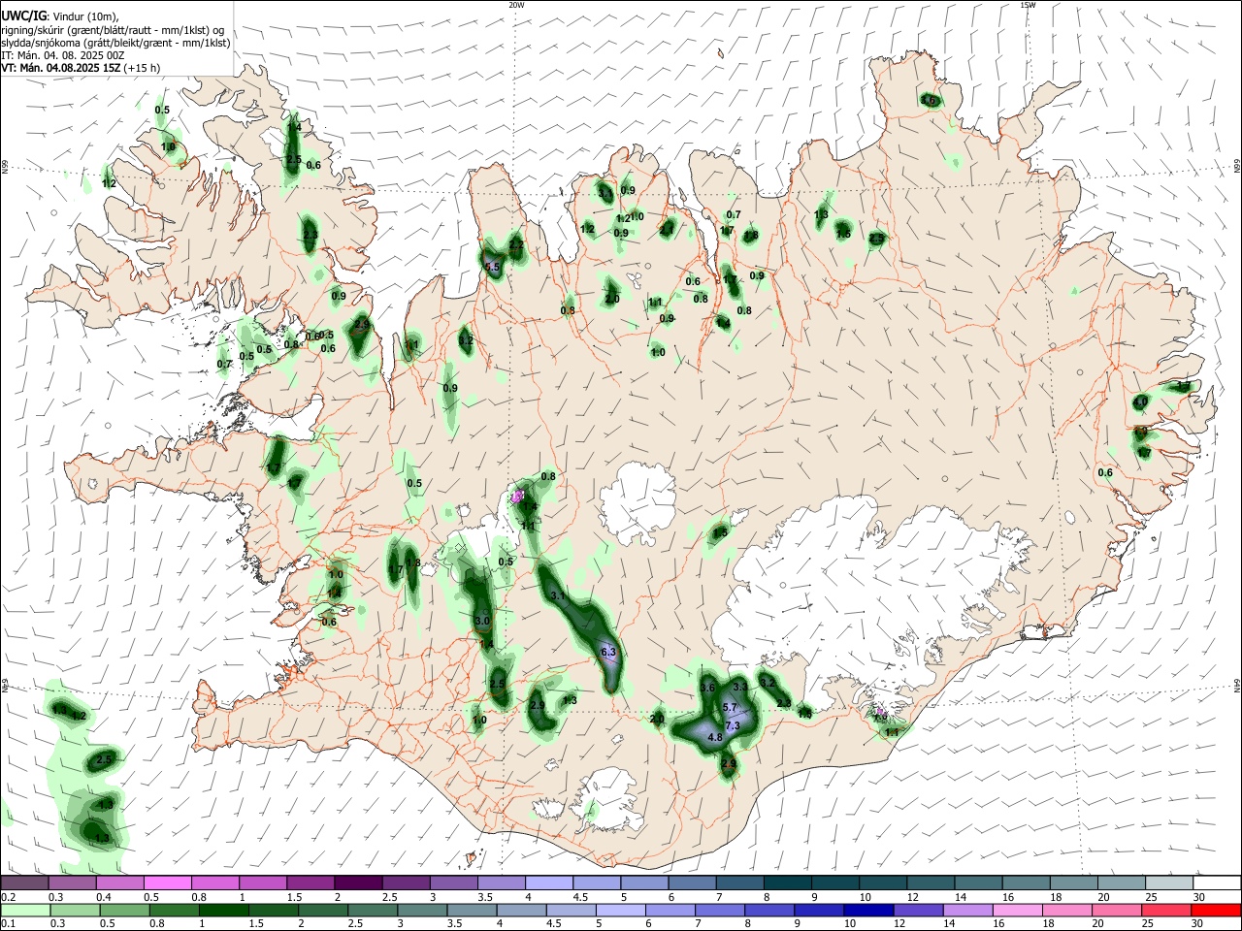Image resolution: width=1242 pixels, height=931 pixels.
Task: Select the 'slydda/snjókoma' description line
Action: (115, 43)
